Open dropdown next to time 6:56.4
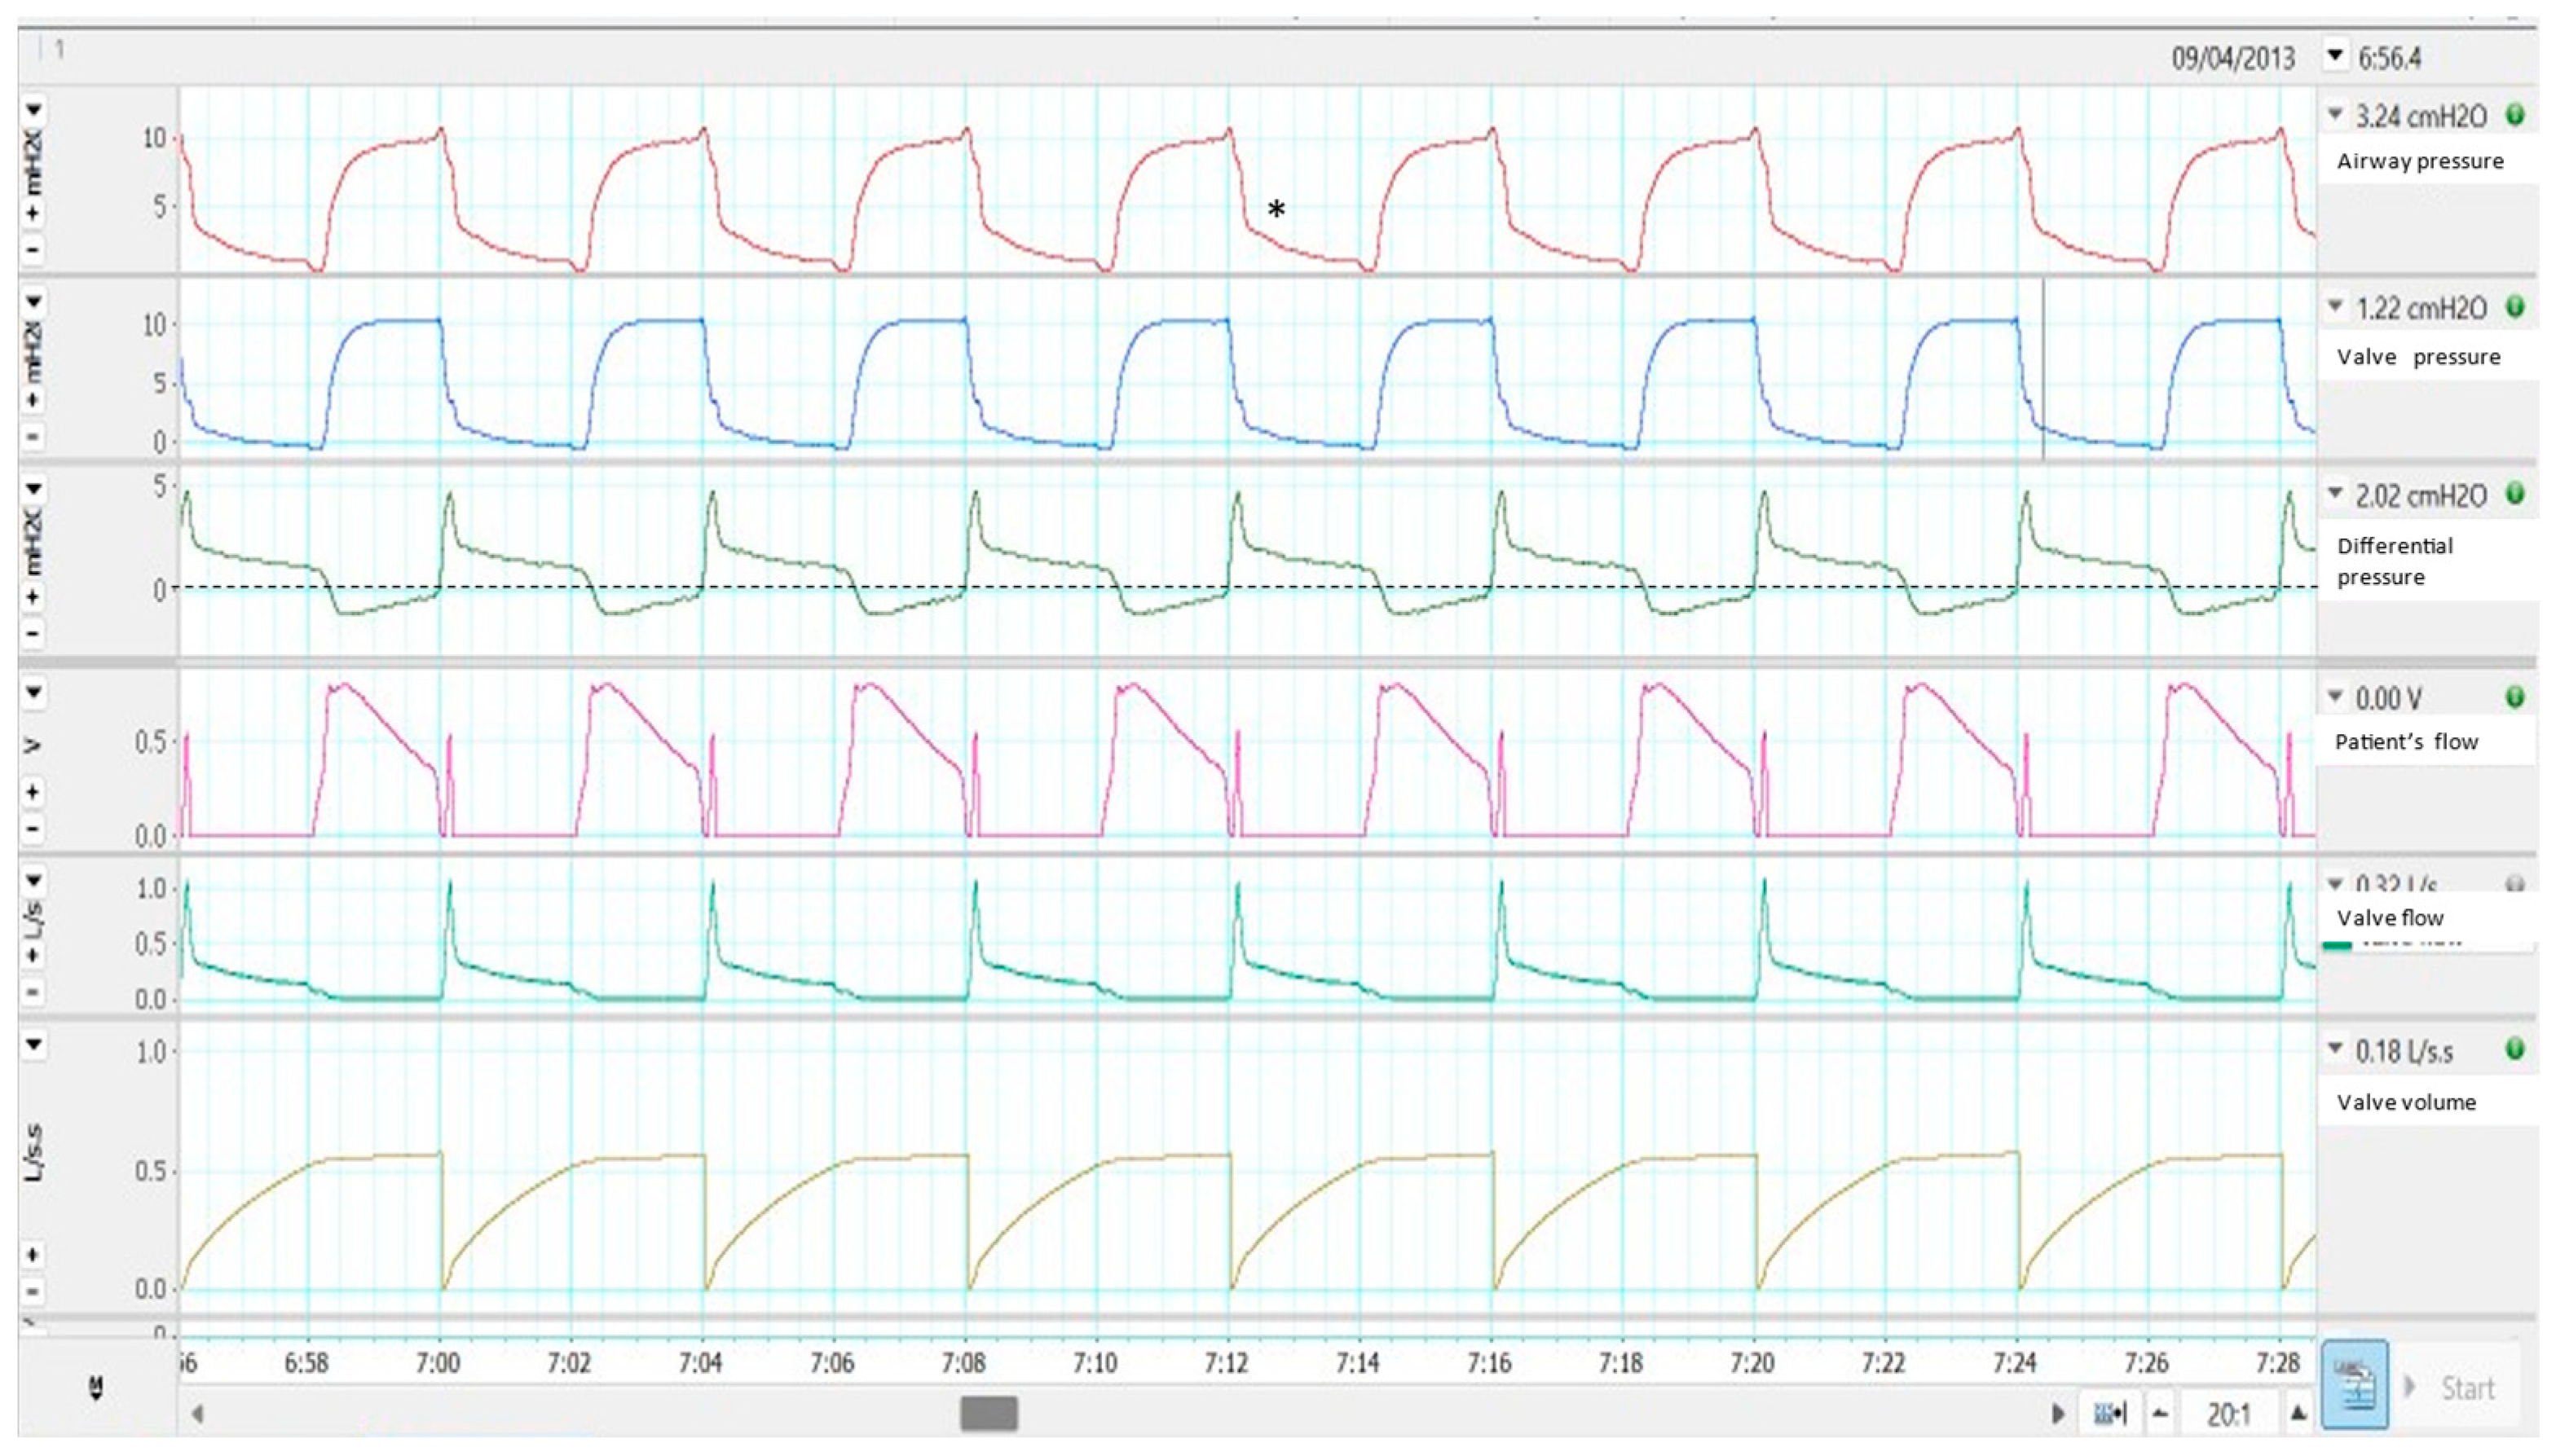Image resolution: width=2556 pixels, height=1456 pixels. [2335, 56]
